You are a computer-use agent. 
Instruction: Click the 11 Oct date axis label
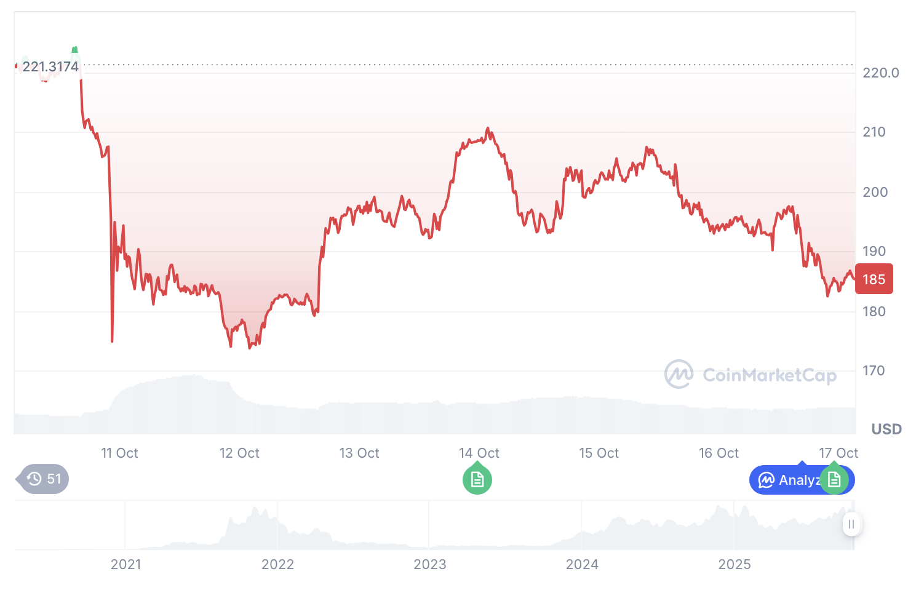pyautogui.click(x=119, y=453)
